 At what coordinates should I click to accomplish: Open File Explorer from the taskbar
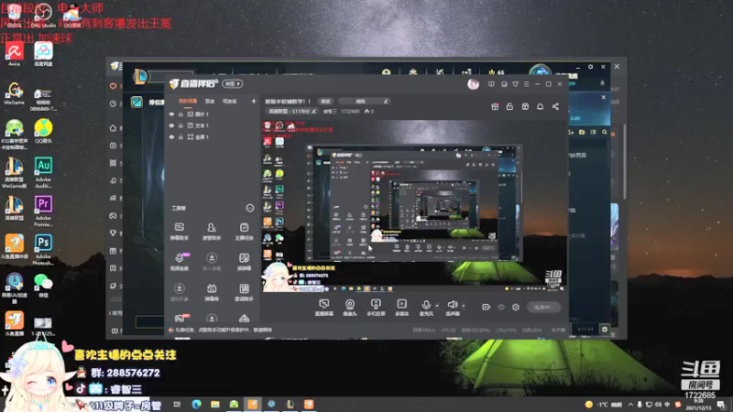click(x=215, y=404)
